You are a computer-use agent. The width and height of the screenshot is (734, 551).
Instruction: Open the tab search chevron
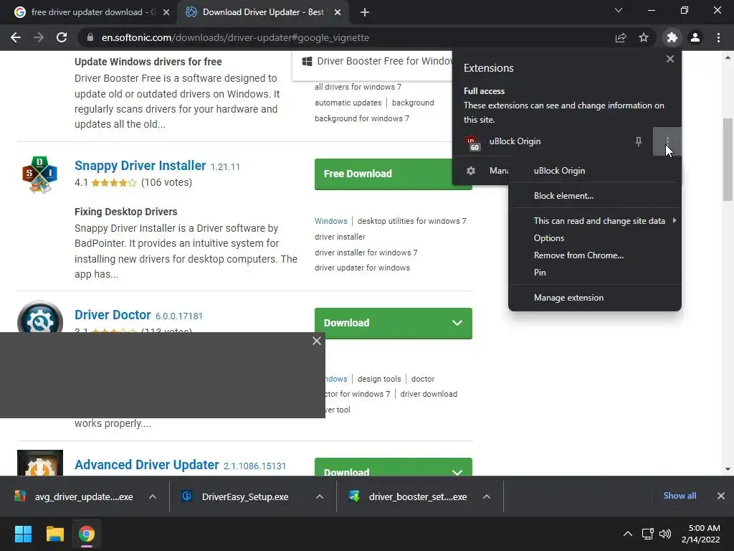[x=619, y=10]
